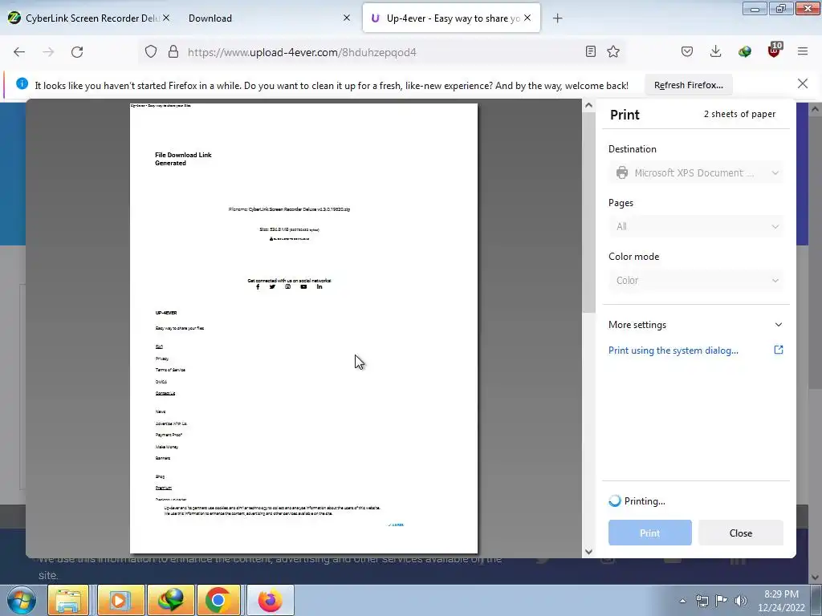Reload the page with the refresh icon
Viewport: 822px width, 616px height.
(x=77, y=52)
